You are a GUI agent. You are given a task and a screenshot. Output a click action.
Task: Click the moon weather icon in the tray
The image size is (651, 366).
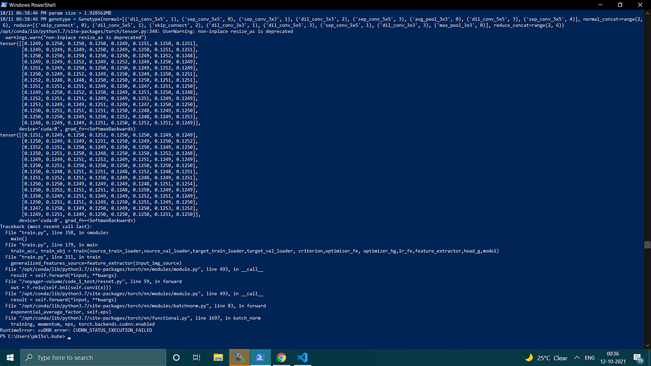coord(529,357)
